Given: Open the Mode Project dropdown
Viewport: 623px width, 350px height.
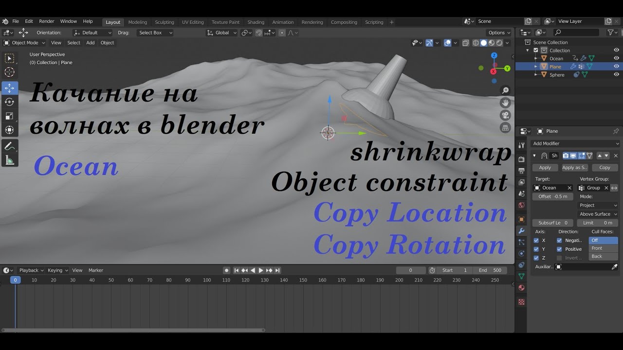Looking at the screenshot, I should [x=598, y=205].
